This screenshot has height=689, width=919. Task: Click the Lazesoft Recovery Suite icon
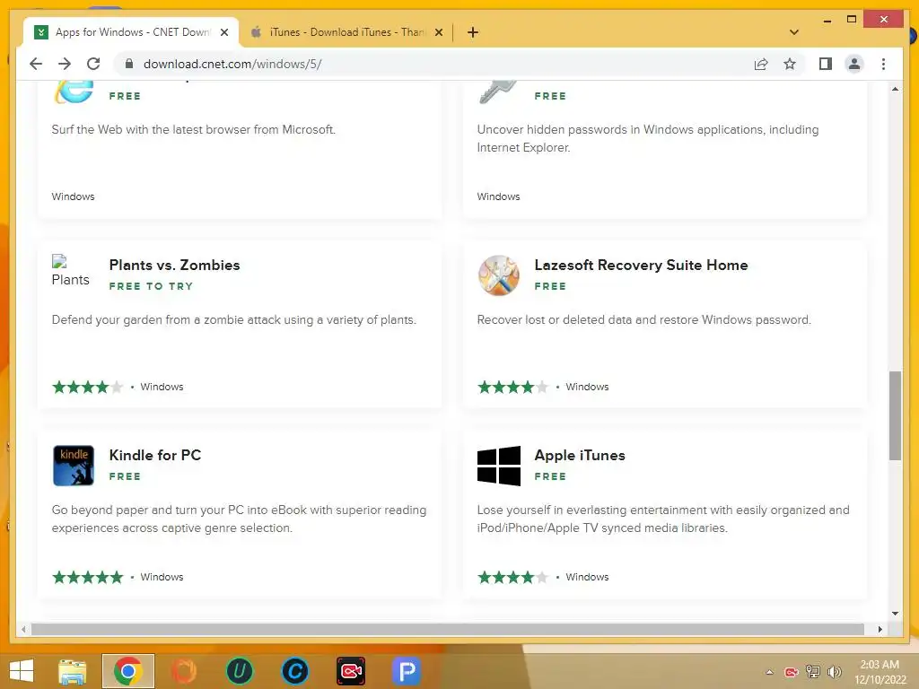point(499,275)
